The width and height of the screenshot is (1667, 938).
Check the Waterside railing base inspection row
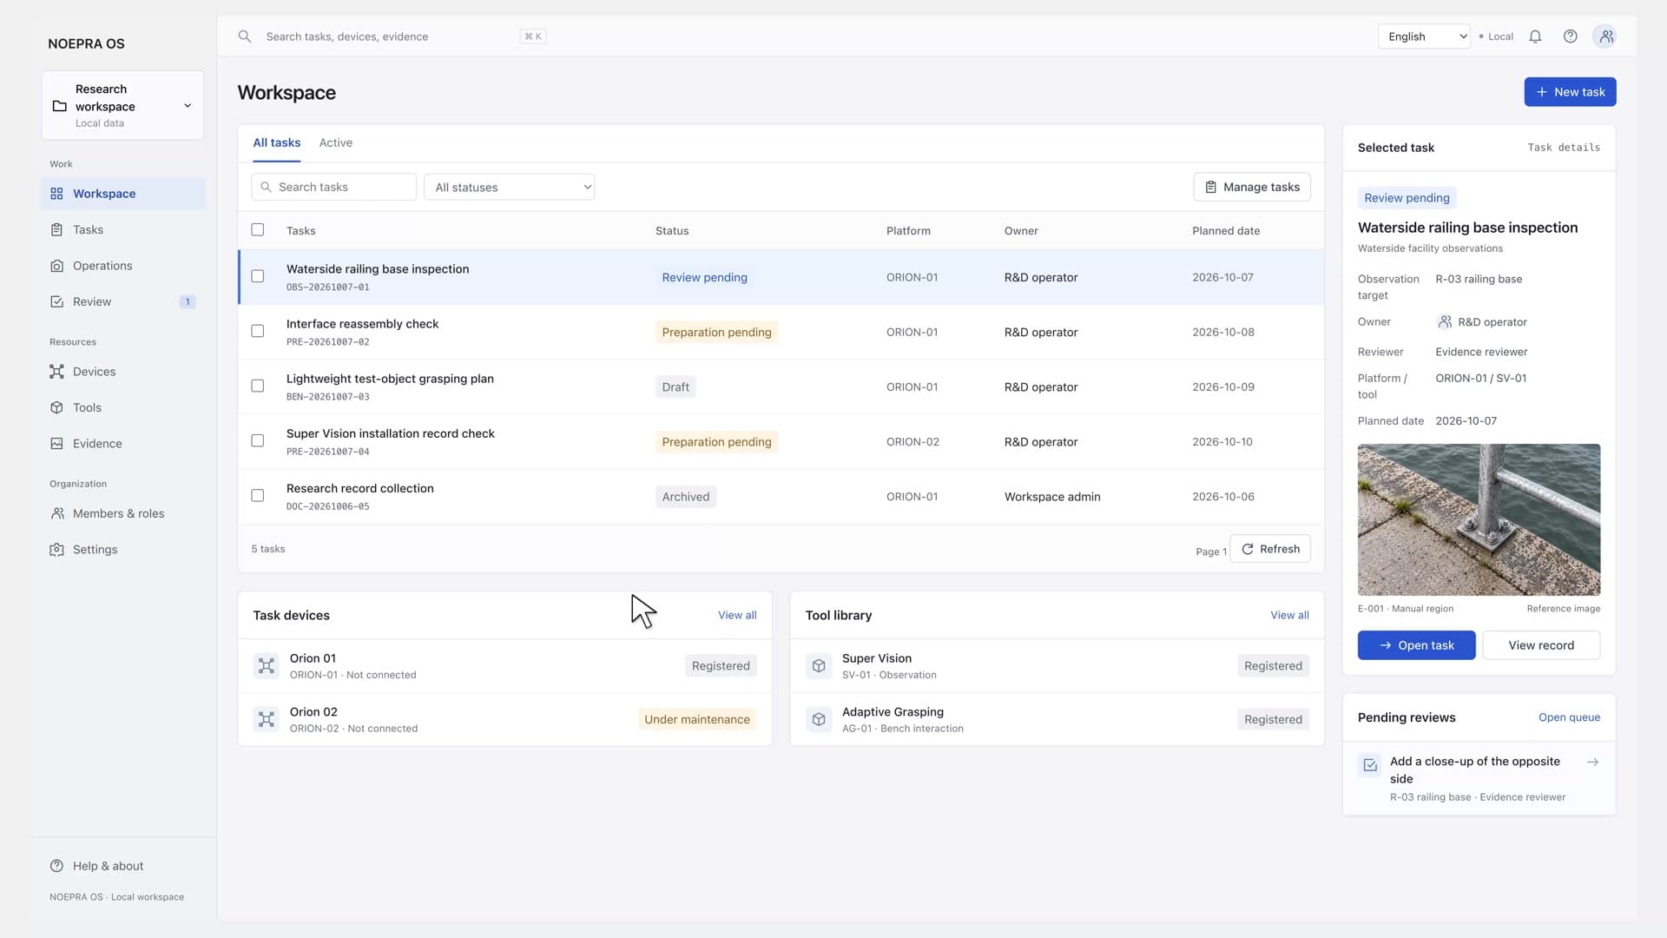tap(258, 276)
